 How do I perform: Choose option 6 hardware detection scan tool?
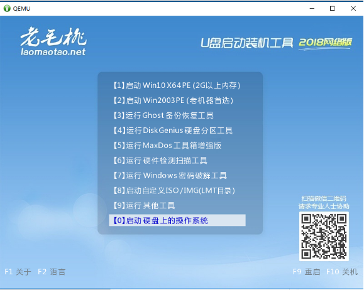click(160, 161)
